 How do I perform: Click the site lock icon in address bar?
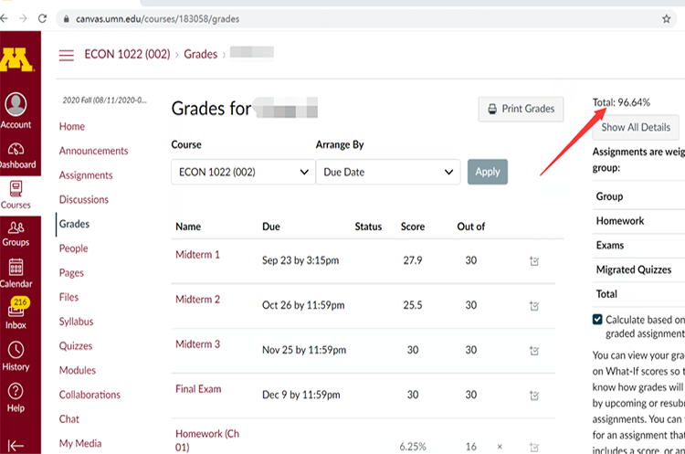tap(67, 19)
